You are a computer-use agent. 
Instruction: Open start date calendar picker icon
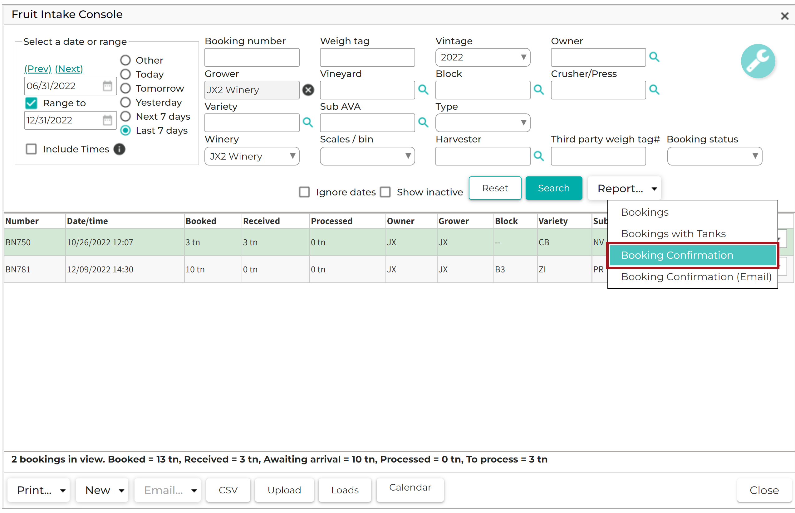coord(107,86)
